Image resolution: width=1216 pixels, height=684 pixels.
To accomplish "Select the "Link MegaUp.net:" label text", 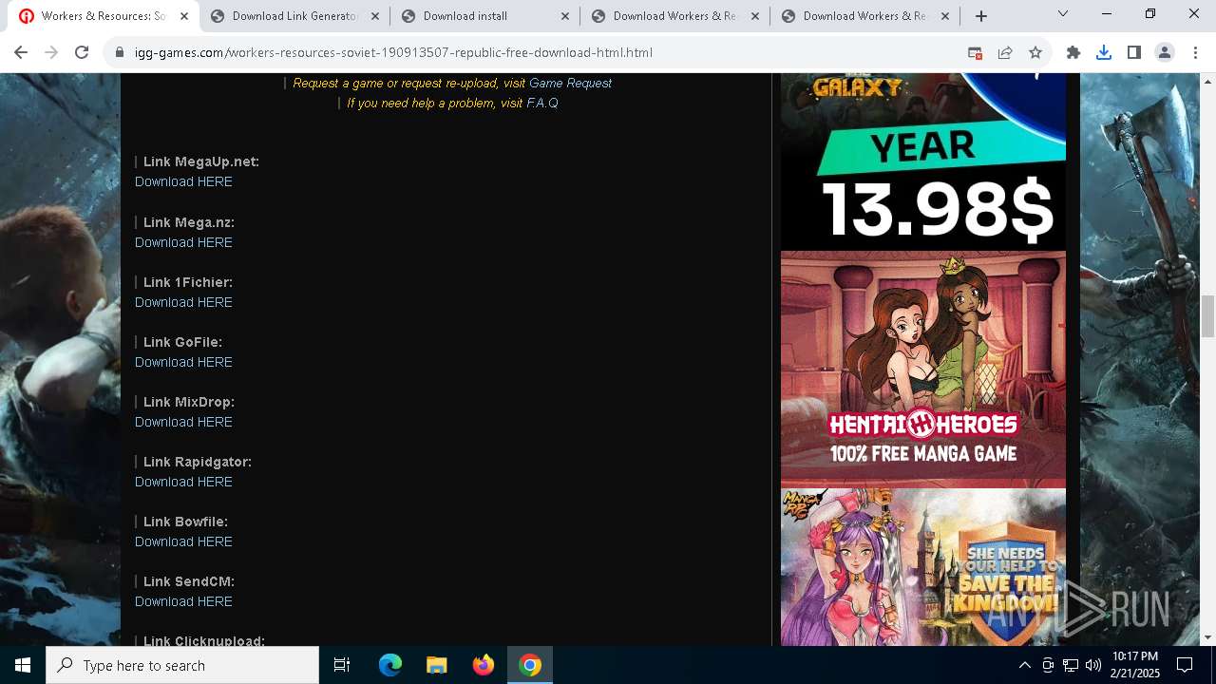I will pos(201,161).
